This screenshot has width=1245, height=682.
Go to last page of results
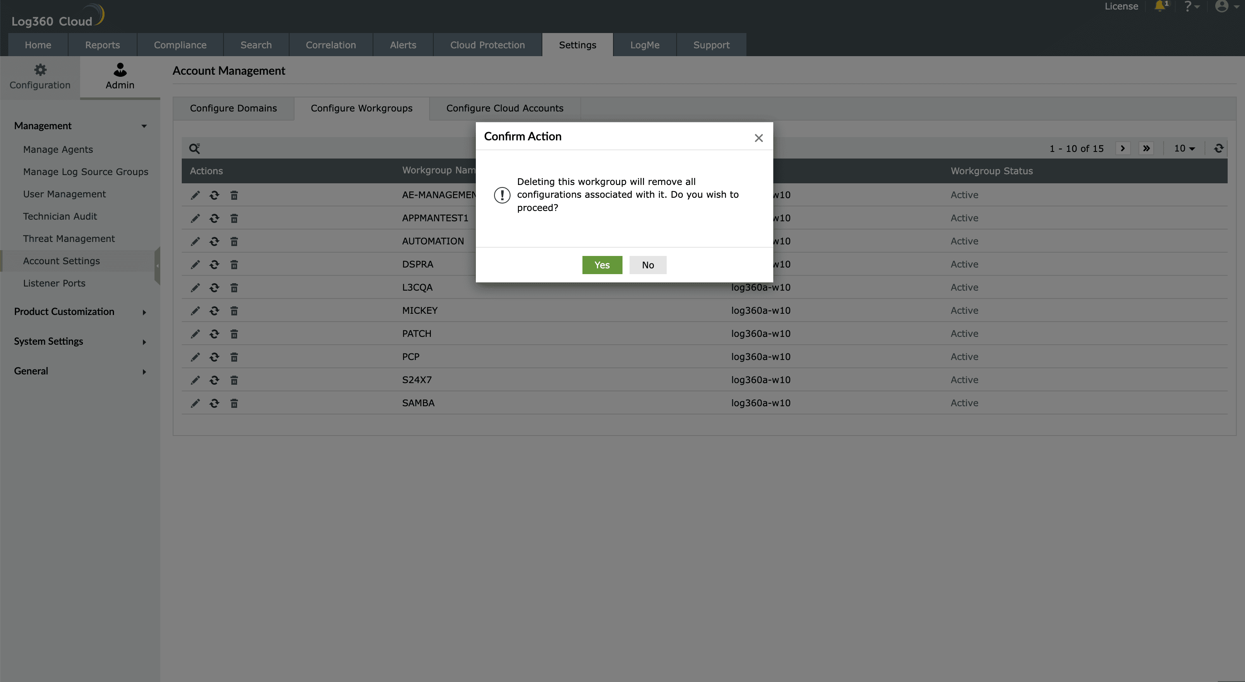coord(1146,148)
